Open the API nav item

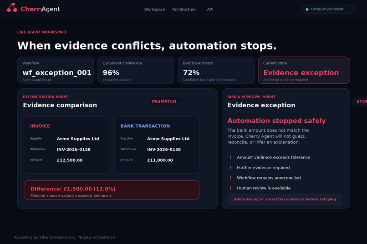[x=210, y=10]
